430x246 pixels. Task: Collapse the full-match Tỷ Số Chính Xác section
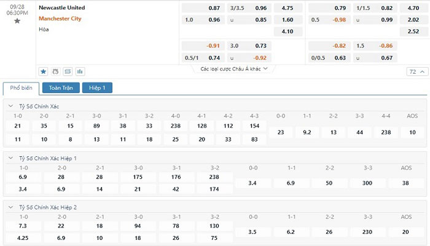coord(10,106)
